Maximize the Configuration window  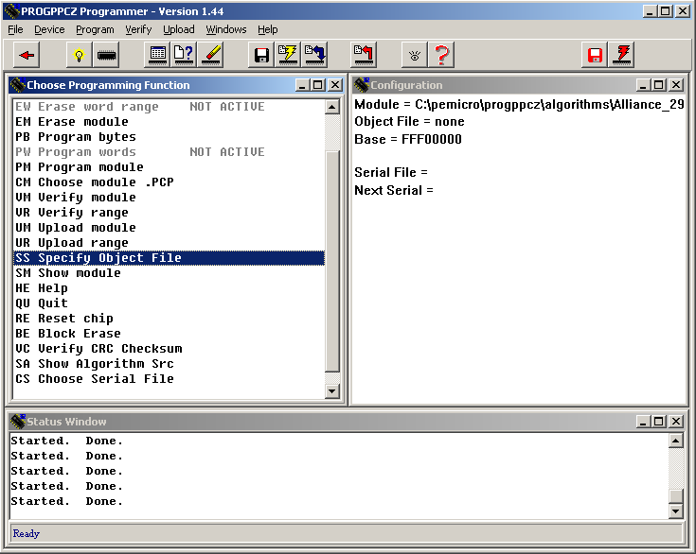pyautogui.click(x=659, y=85)
